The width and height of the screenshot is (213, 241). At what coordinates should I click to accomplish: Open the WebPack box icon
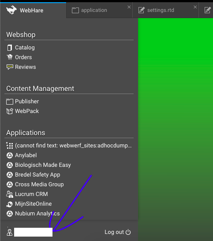pos(10,111)
